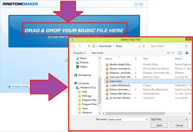Screen dimensions: 193x132
Task: Sort by the # track column header
Action: pos(136,59)
